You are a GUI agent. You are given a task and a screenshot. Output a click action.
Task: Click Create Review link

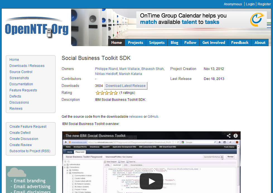[x=21, y=145]
